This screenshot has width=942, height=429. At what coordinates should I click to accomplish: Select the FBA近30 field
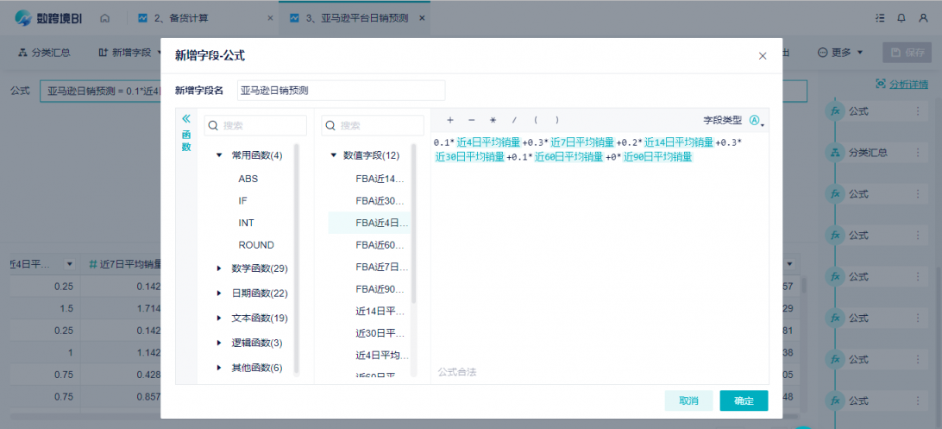[x=380, y=200]
